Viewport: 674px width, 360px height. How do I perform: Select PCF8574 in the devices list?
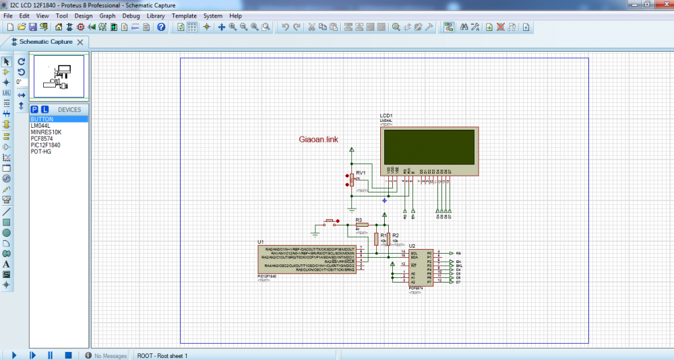[x=41, y=139]
